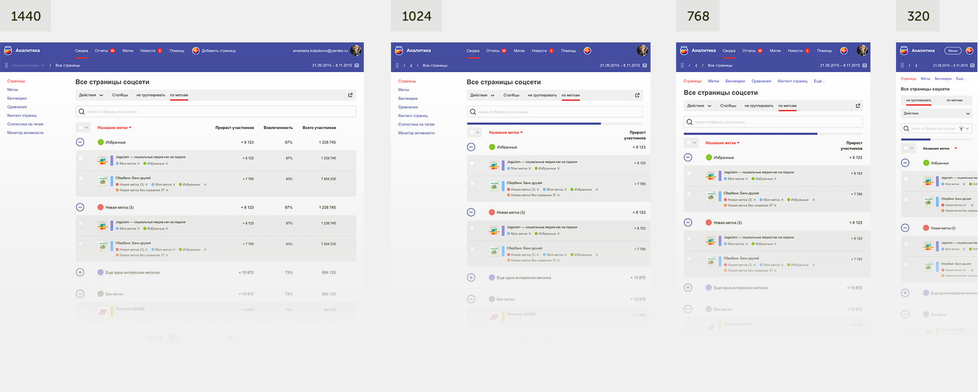Screen dimensions: 978x392
Task: Click the user avatar in the 1024 layout header
Action: [x=642, y=50]
